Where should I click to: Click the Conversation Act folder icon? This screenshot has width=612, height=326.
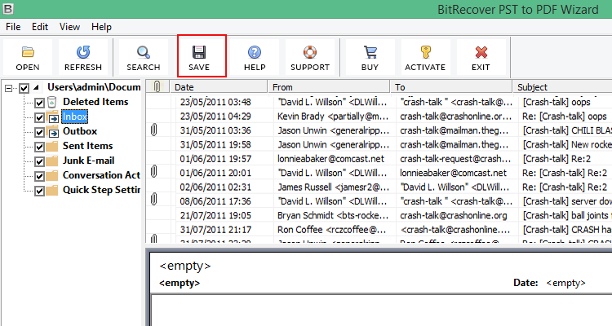[52, 176]
